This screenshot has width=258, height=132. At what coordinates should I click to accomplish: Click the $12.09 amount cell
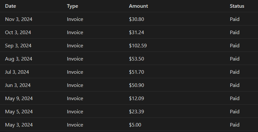(136, 99)
